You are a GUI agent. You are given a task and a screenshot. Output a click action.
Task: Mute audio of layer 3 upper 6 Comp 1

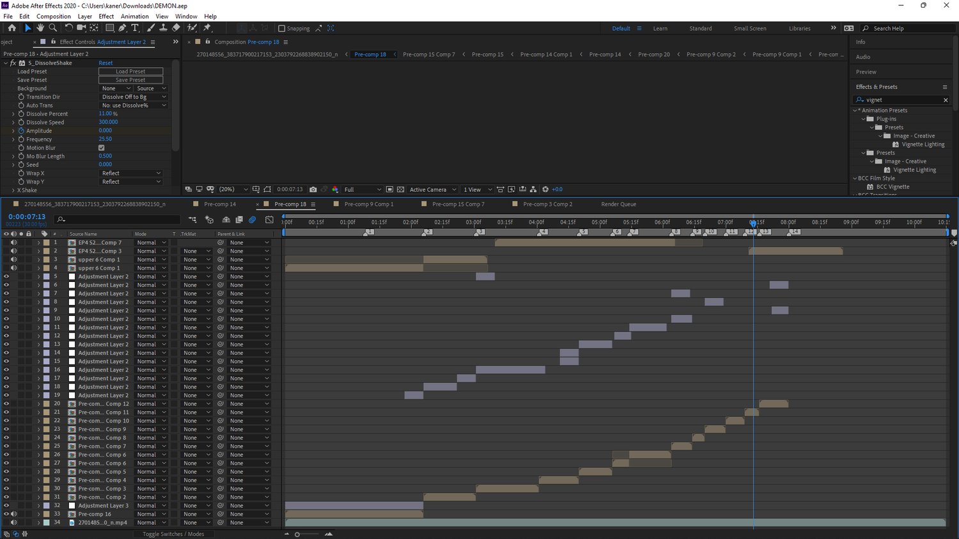(x=13, y=260)
